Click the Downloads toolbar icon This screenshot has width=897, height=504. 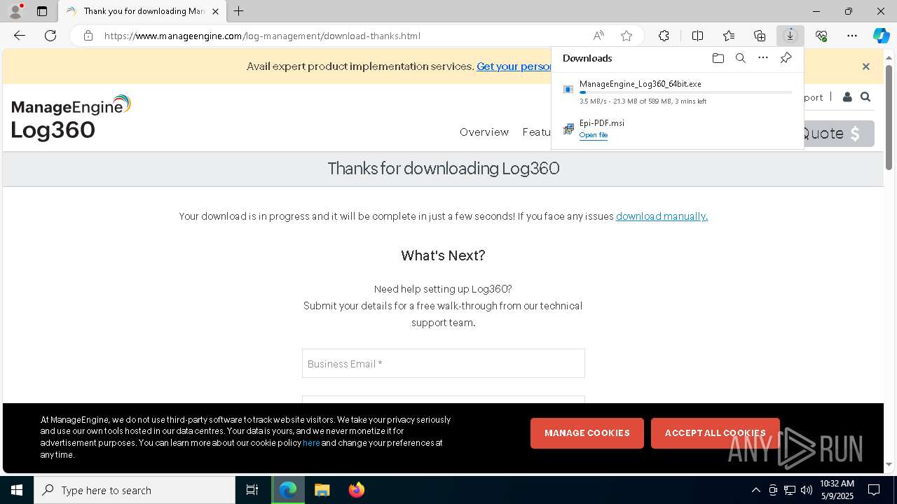[790, 36]
